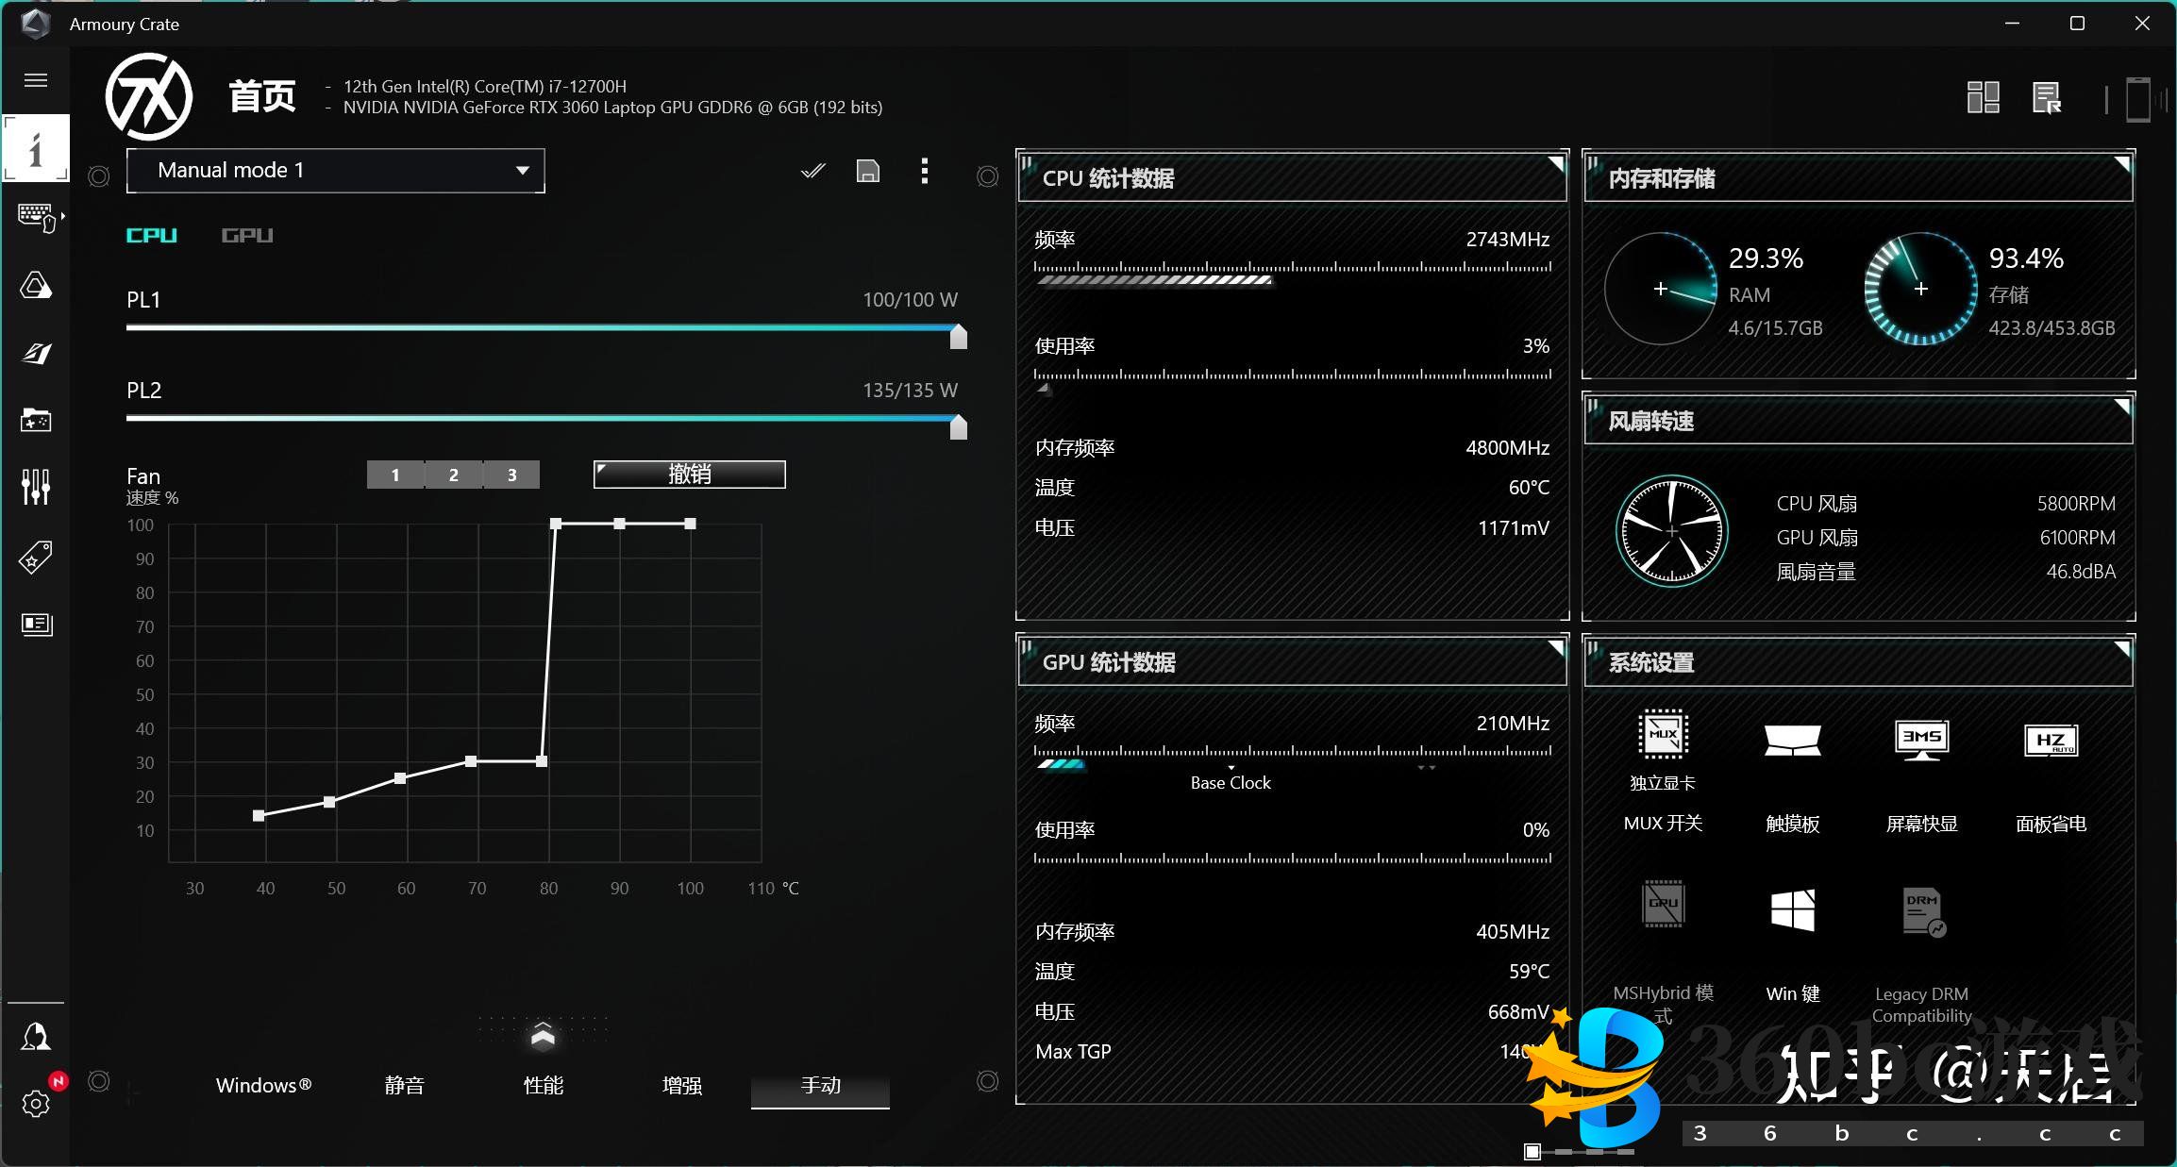Open Aura Sync lighting in the sidebar
Screen dimensions: 2177x1167
36,286
